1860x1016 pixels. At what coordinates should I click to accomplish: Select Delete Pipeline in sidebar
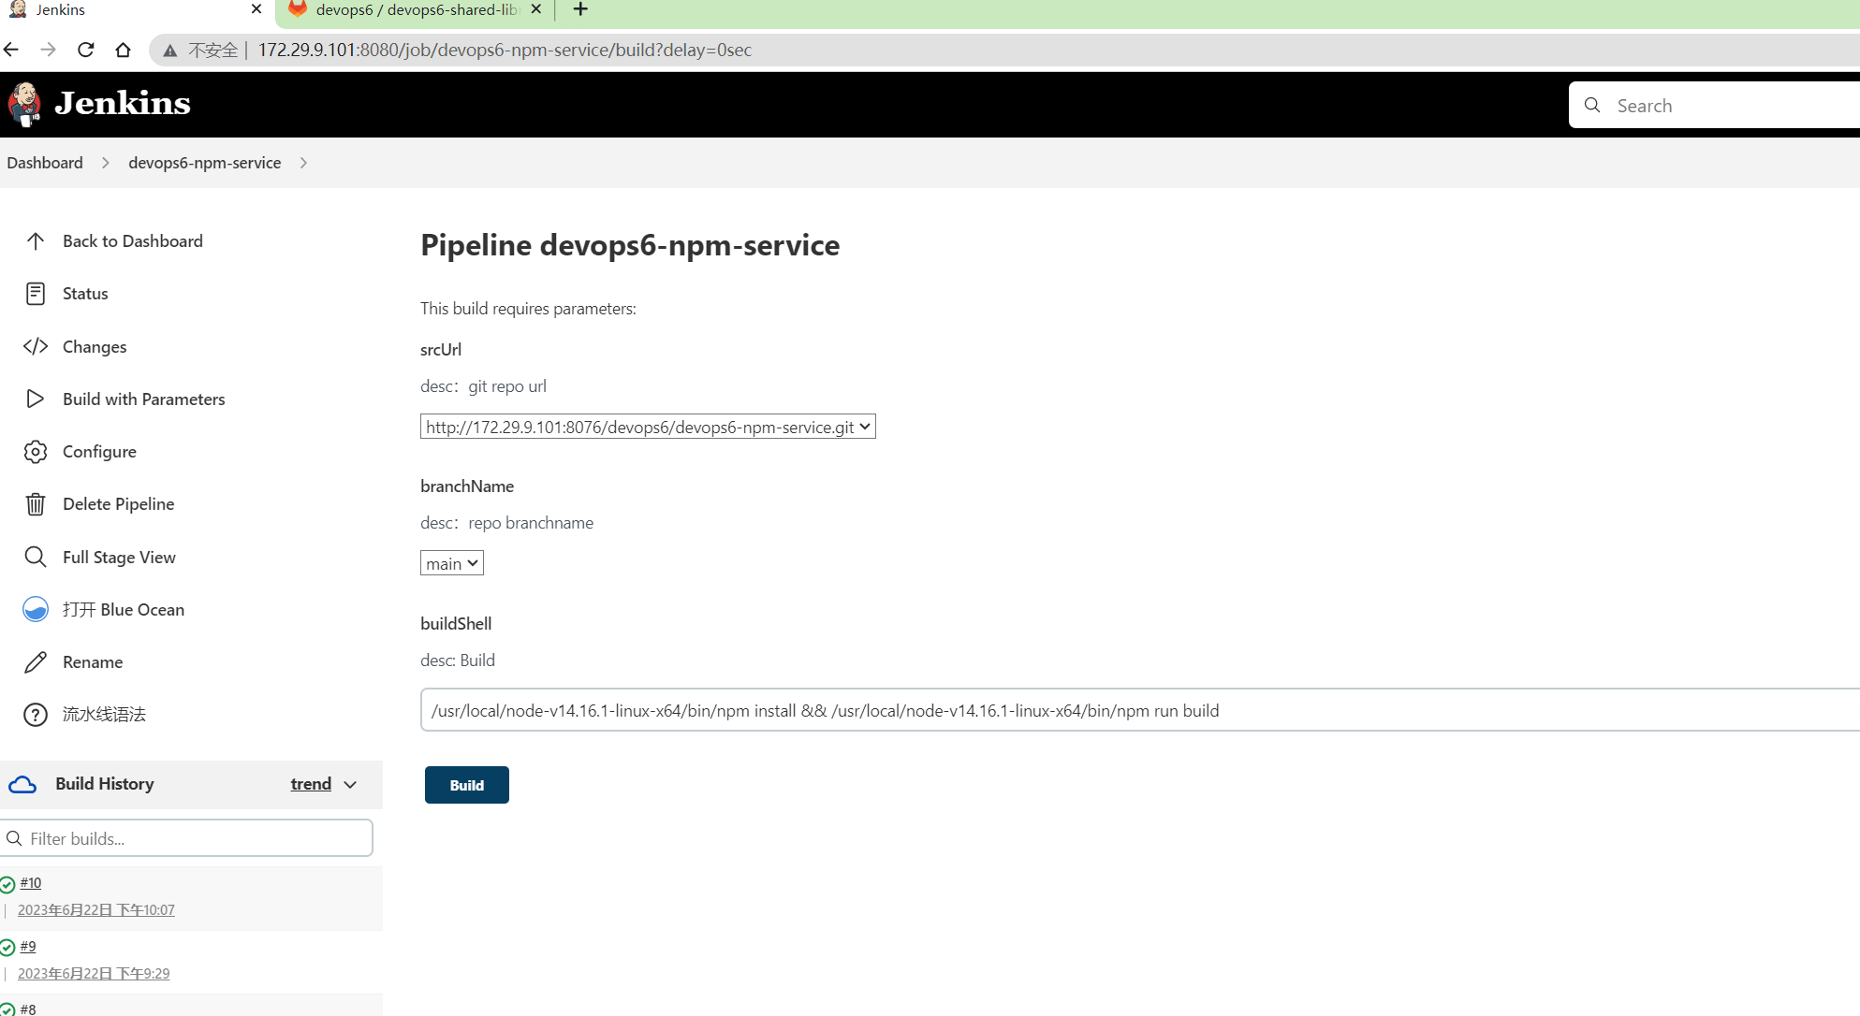pos(119,504)
